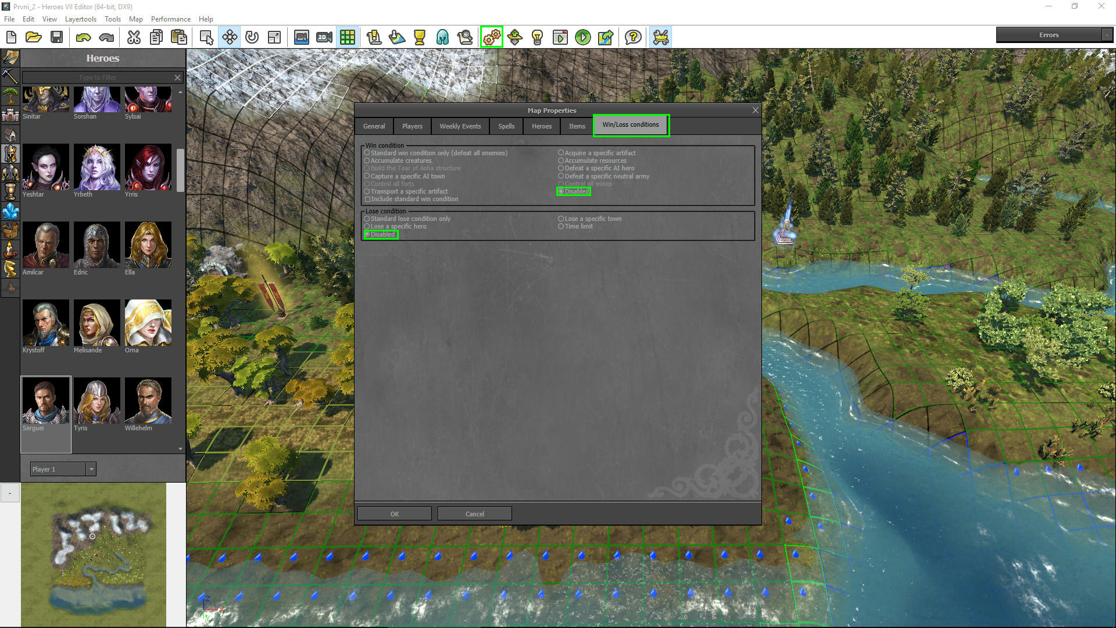This screenshot has height=628, width=1116.
Task: Check Include standard win condition
Action: coord(411,199)
